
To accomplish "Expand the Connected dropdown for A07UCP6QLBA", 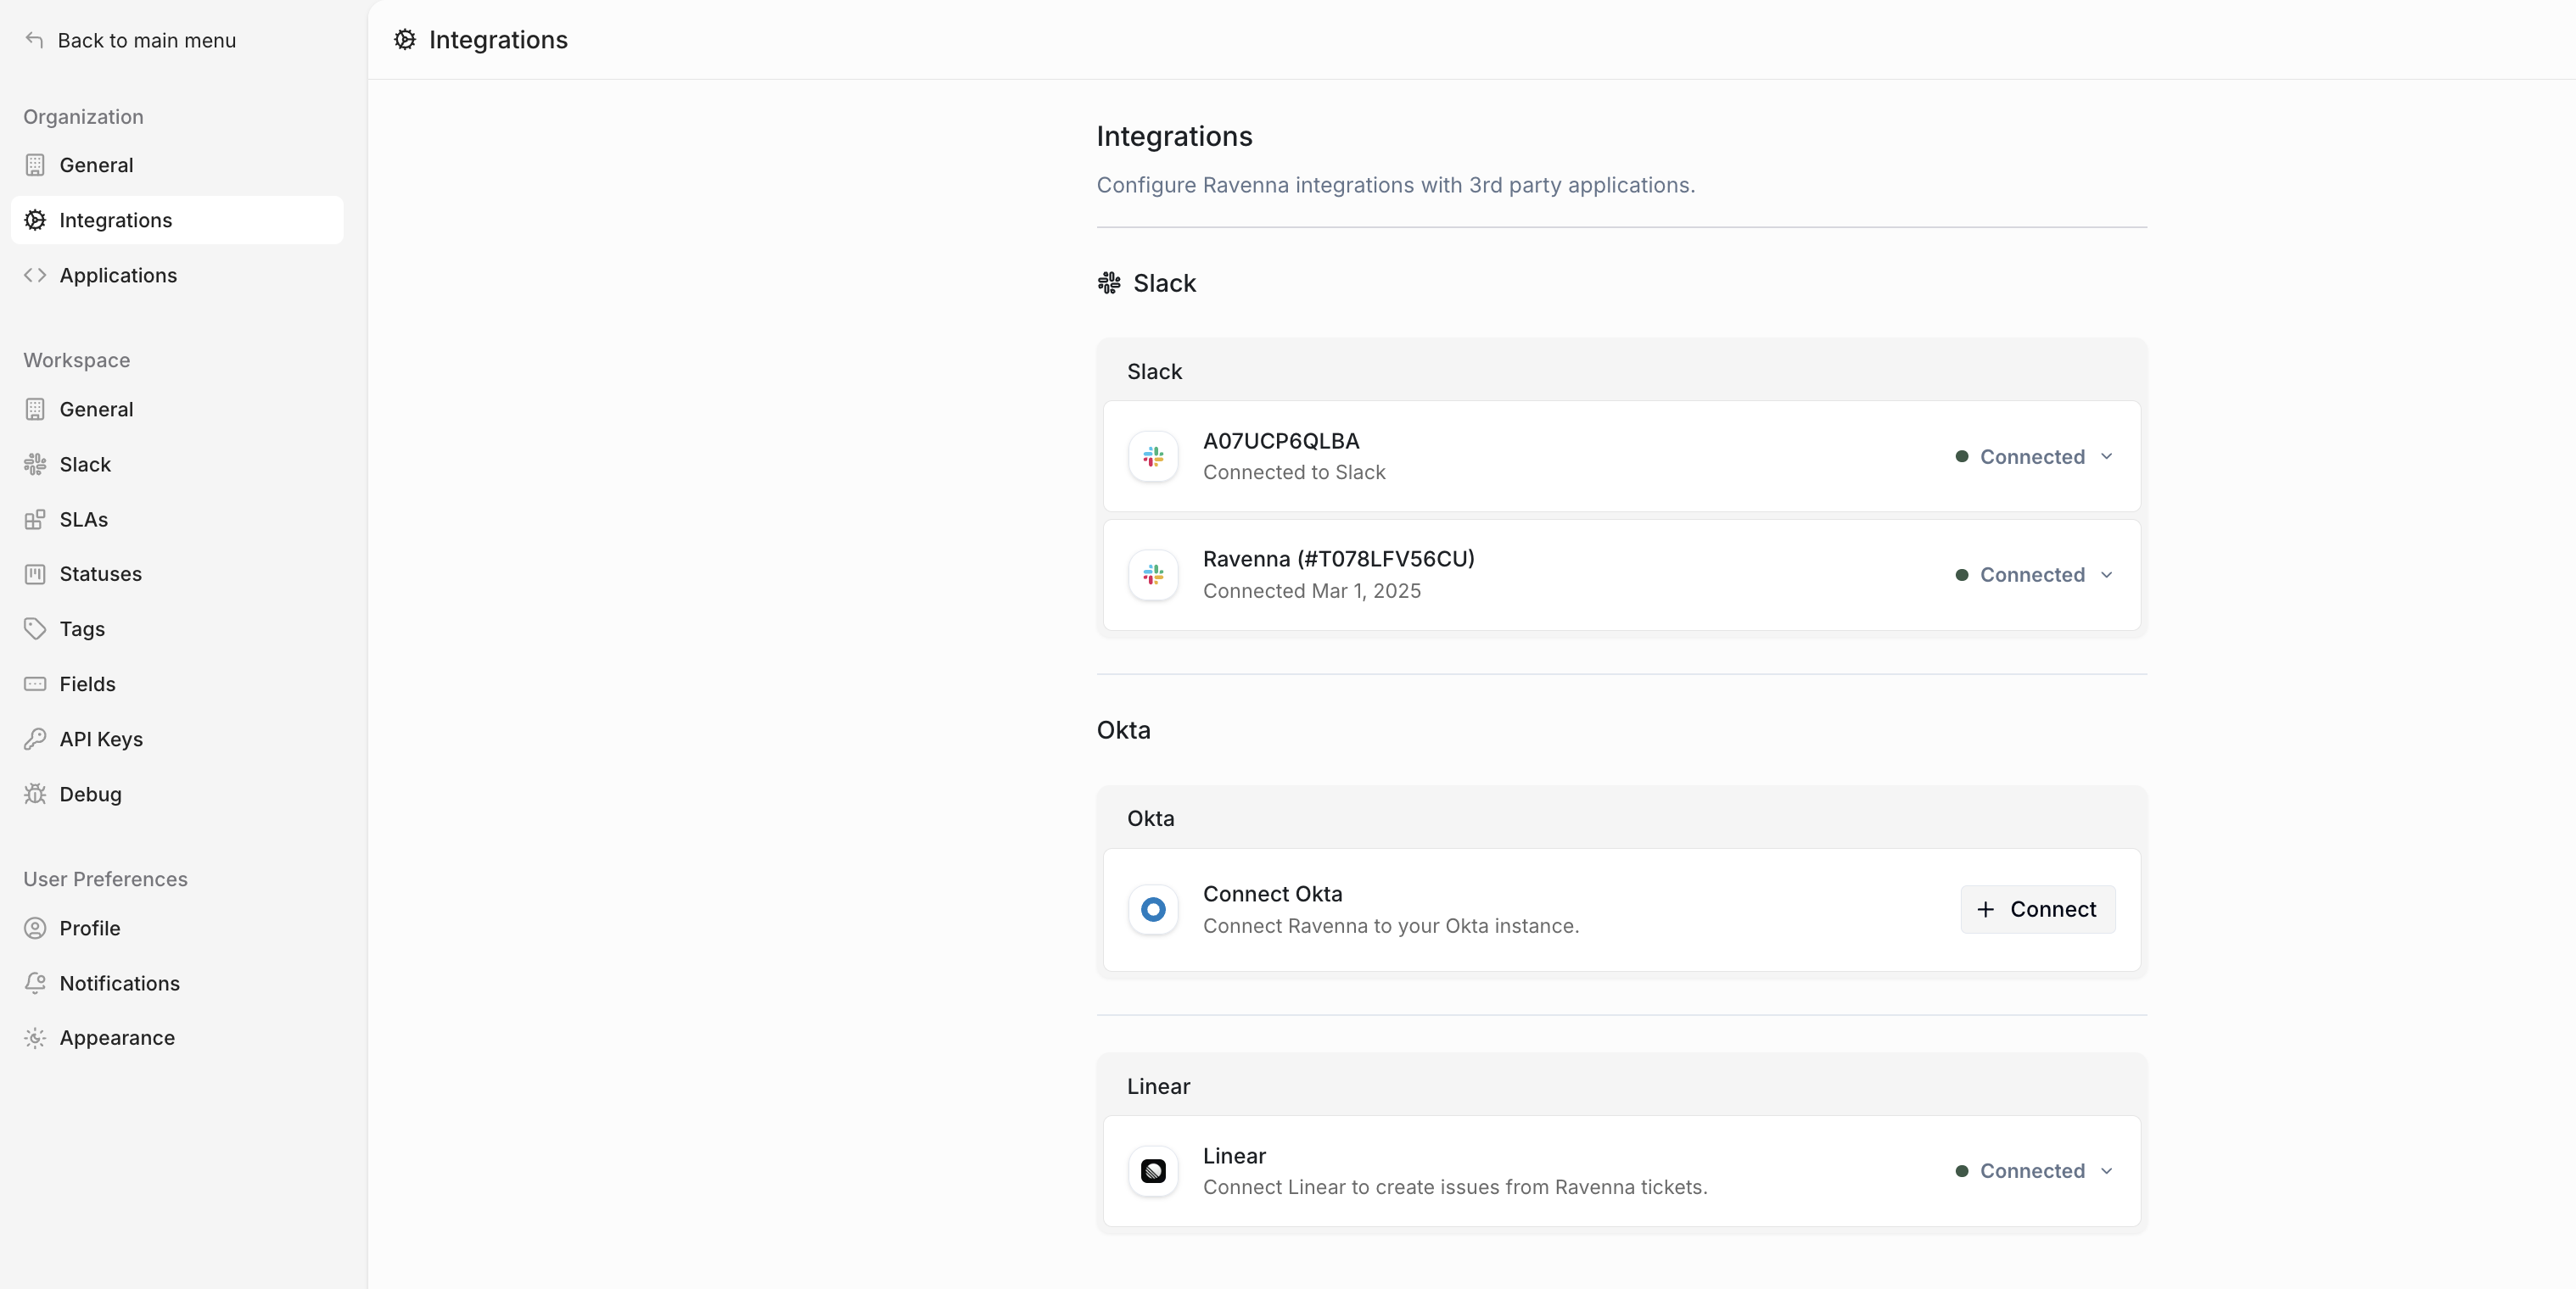I will point(2034,456).
